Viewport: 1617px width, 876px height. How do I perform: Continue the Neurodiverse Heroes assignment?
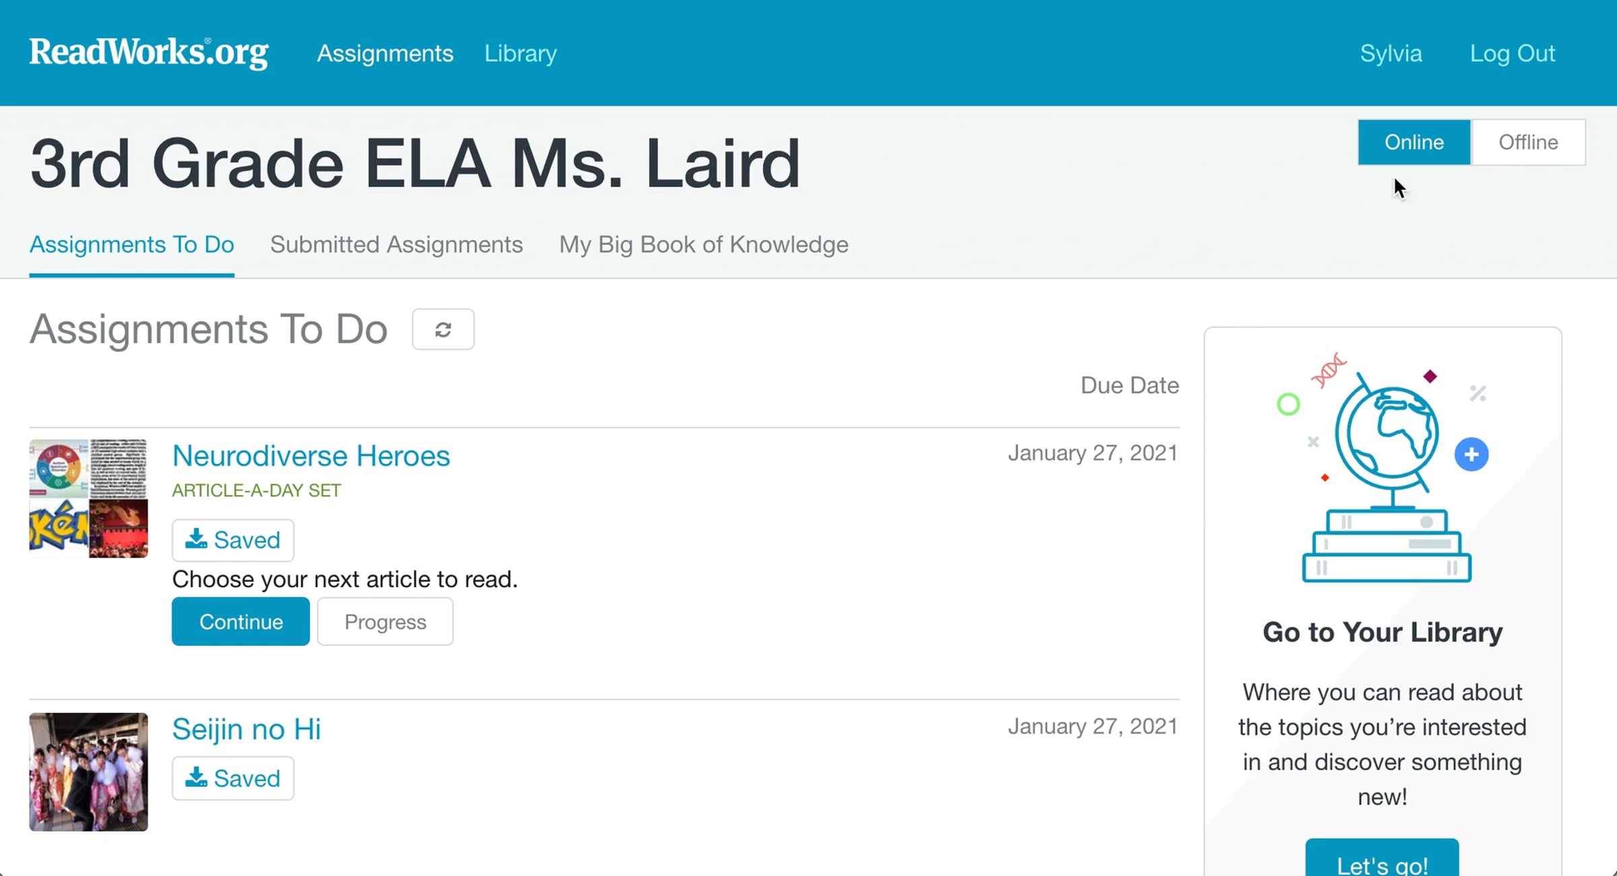coord(241,621)
